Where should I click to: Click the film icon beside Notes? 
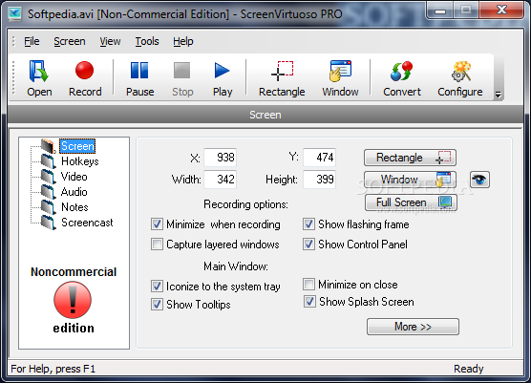coord(49,207)
